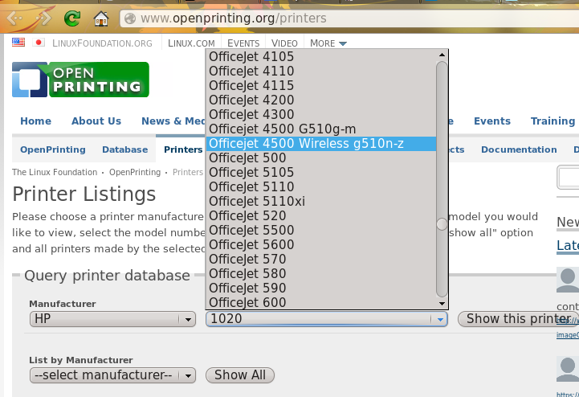Click the first user avatar in sidebar

tap(568, 280)
